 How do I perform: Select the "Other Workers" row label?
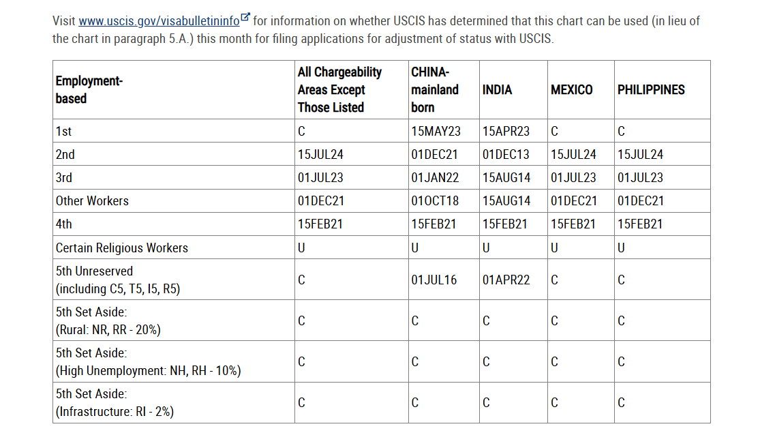92,200
